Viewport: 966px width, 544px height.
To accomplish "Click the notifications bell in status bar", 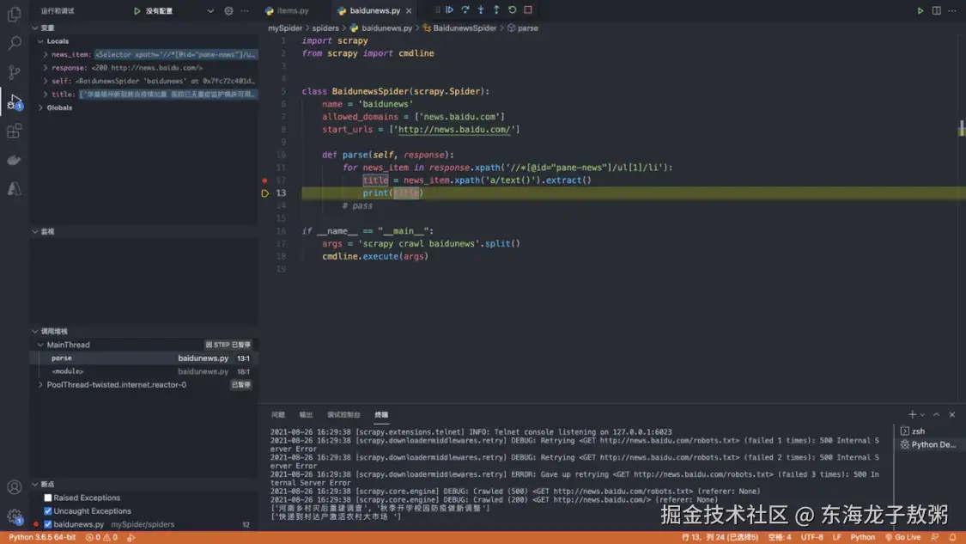I will [x=952, y=537].
